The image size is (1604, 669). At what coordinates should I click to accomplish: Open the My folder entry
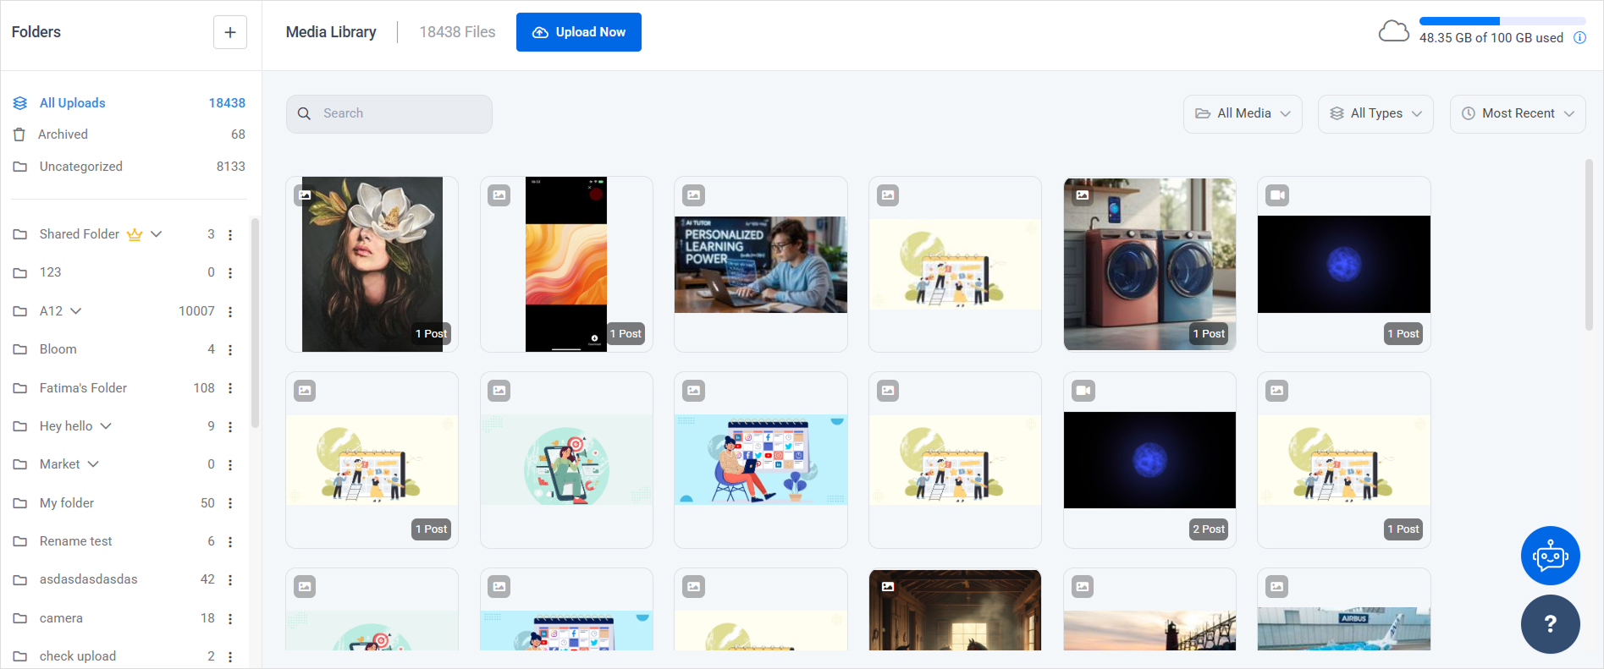(x=67, y=503)
